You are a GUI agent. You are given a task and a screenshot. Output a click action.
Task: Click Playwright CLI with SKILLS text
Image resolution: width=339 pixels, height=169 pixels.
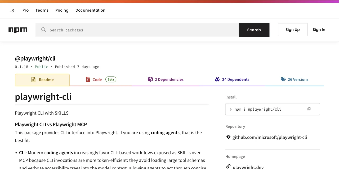click(x=42, y=113)
